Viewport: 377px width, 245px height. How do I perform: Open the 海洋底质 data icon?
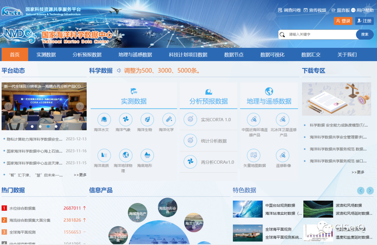tap(104, 155)
